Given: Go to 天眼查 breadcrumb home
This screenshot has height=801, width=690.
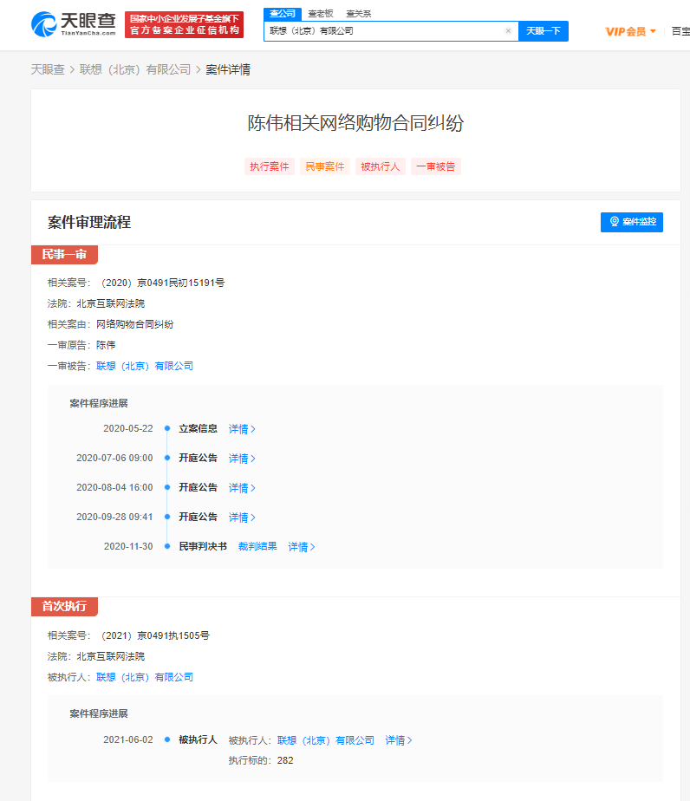Looking at the screenshot, I should (x=48, y=69).
